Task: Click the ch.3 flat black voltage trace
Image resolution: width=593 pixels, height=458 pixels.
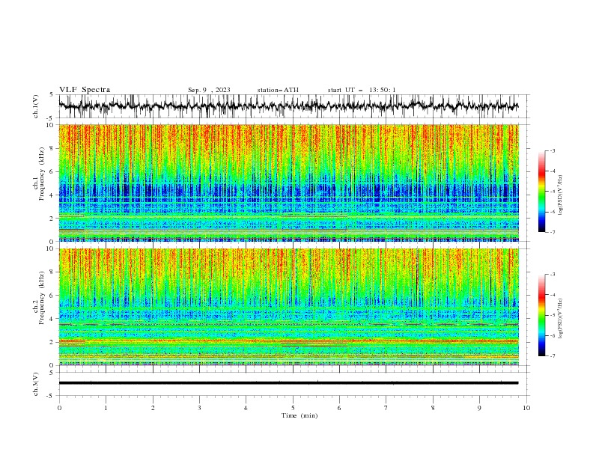Action: pyautogui.click(x=288, y=383)
